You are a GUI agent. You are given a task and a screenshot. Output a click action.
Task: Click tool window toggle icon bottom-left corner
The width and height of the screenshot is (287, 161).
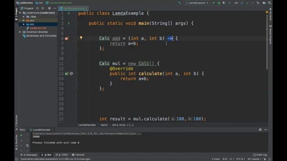click(17, 159)
